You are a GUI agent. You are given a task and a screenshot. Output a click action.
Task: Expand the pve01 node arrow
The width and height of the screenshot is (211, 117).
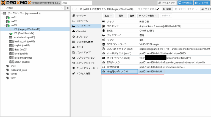pos(5,17)
